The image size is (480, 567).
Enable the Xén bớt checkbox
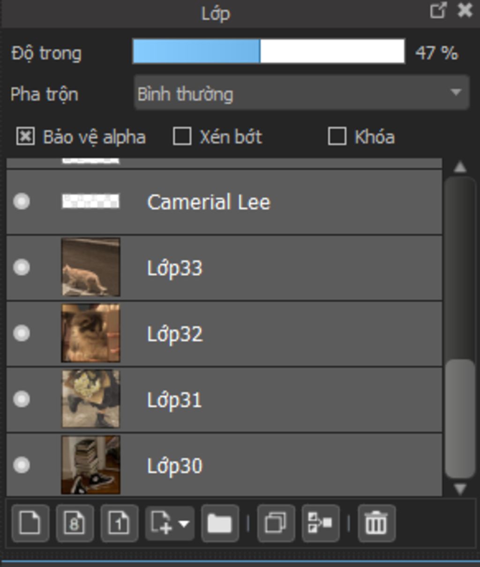182,137
